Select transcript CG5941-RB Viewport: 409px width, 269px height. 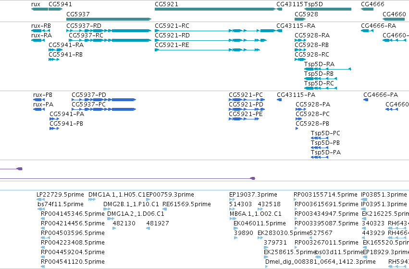pos(54,59)
